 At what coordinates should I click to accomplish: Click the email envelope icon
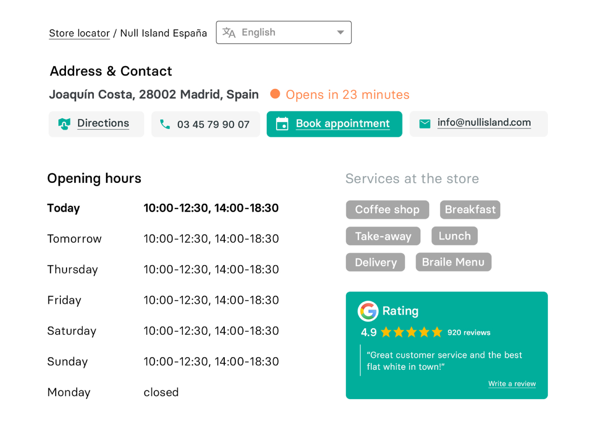pyautogui.click(x=425, y=124)
